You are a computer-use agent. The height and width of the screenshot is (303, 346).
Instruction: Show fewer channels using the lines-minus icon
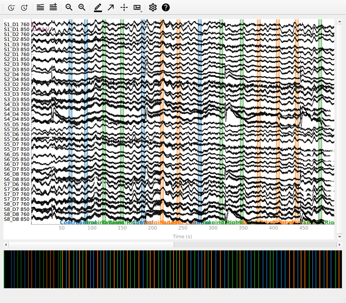[x=40, y=7]
